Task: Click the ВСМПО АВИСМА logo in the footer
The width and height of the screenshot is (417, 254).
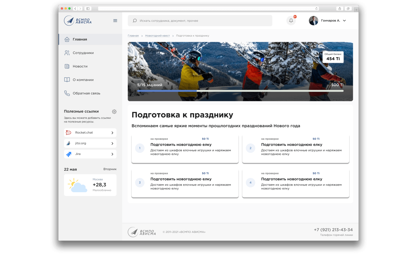Action: point(142,232)
